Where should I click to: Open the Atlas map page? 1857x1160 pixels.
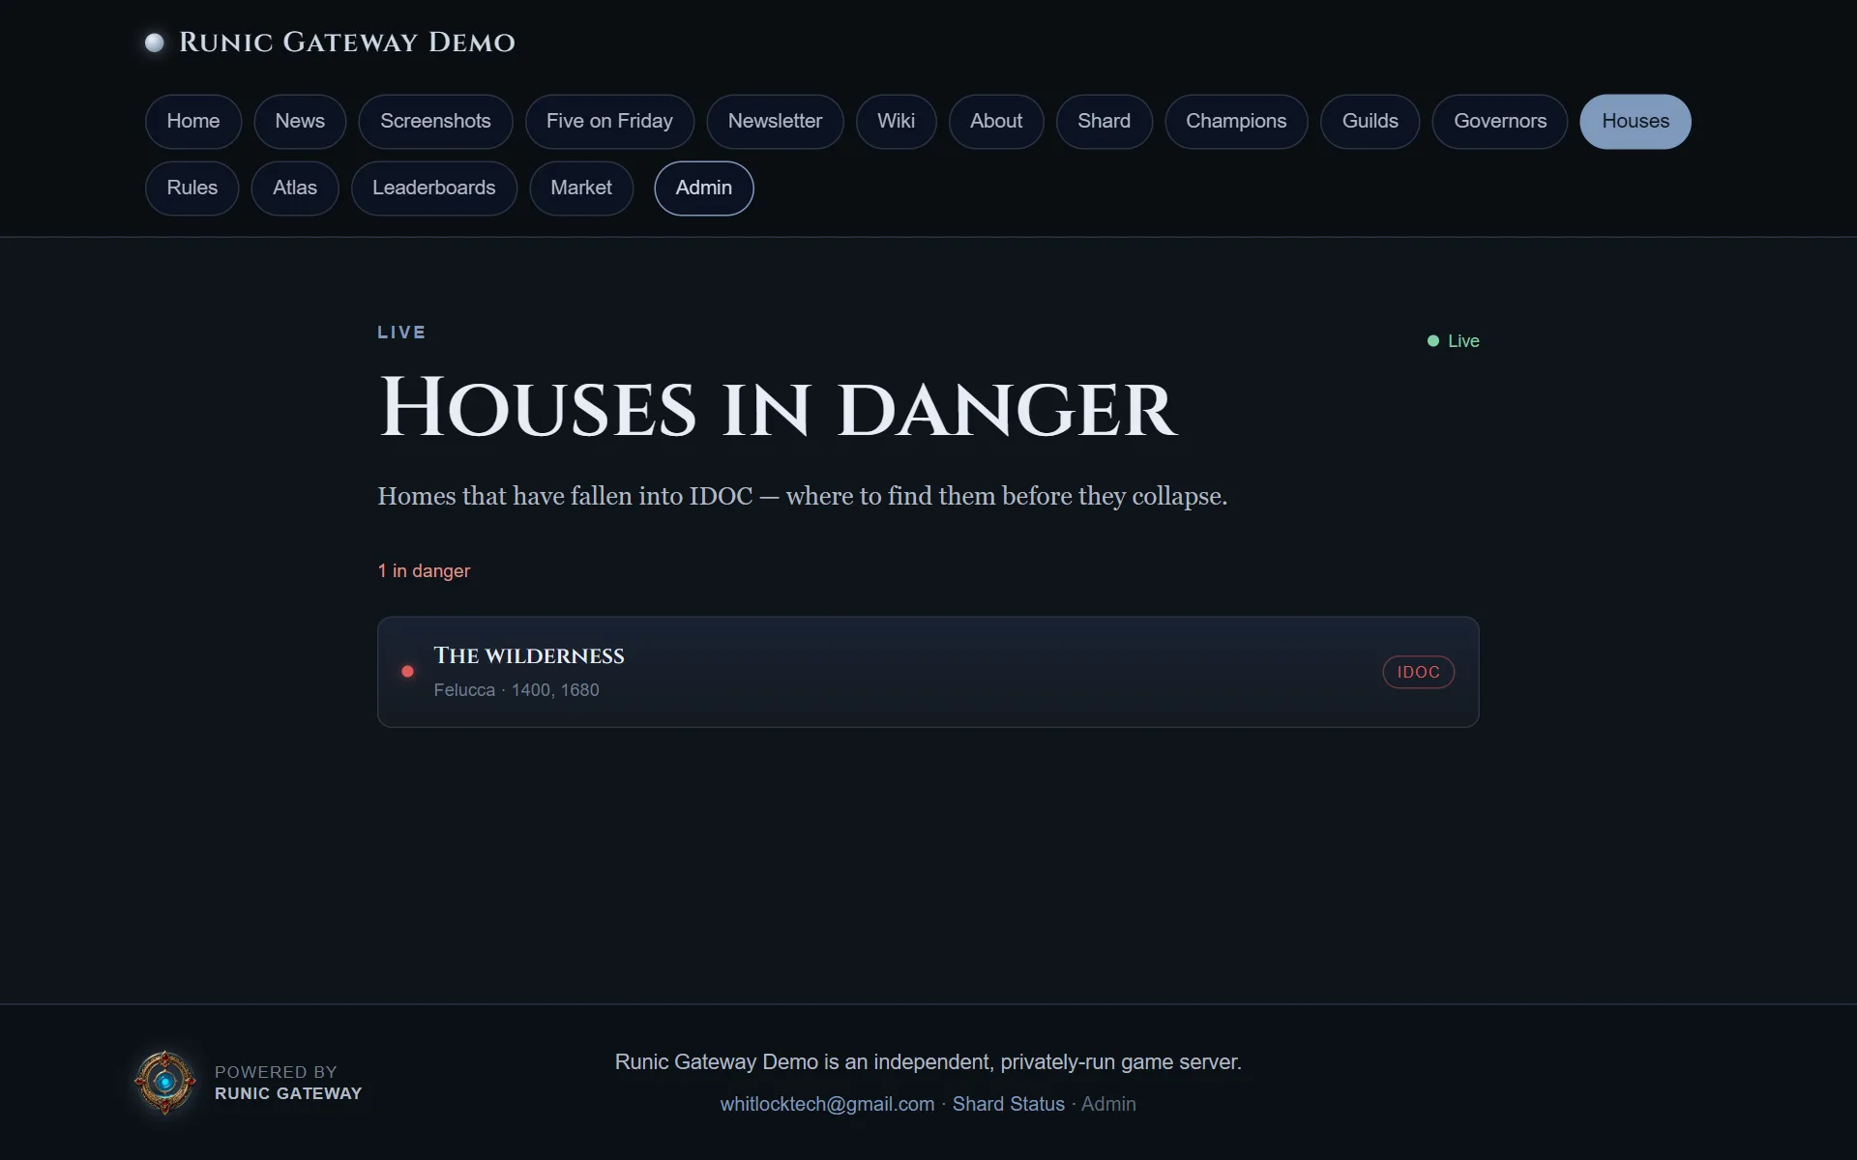coord(295,188)
